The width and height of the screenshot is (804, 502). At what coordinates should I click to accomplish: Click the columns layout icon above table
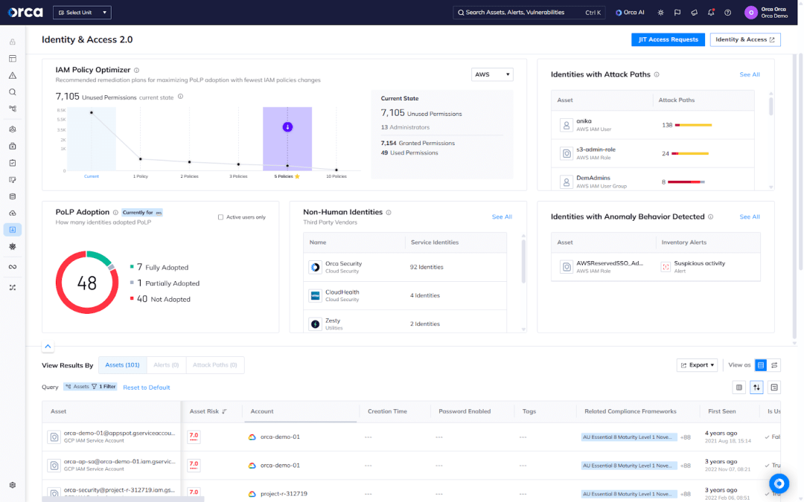pyautogui.click(x=739, y=387)
